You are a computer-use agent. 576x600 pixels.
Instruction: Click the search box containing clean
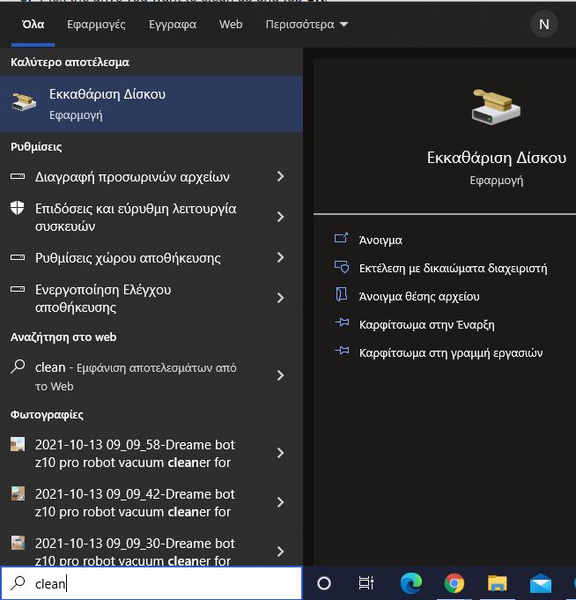151,583
